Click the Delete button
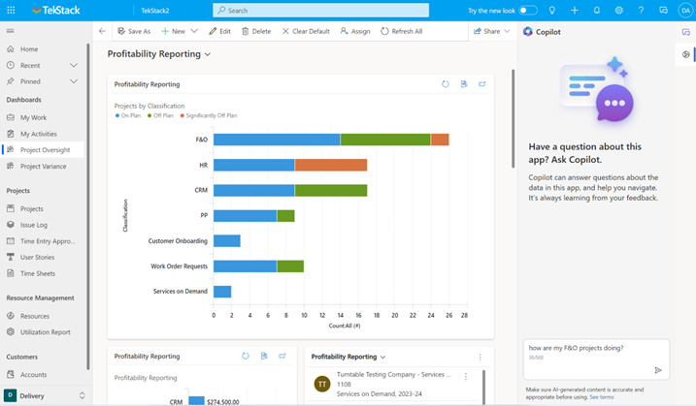Image resolution: width=696 pixels, height=406 pixels. 256,31
